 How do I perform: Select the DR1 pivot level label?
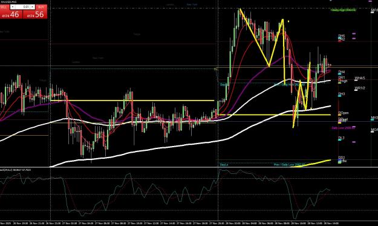click(342, 78)
